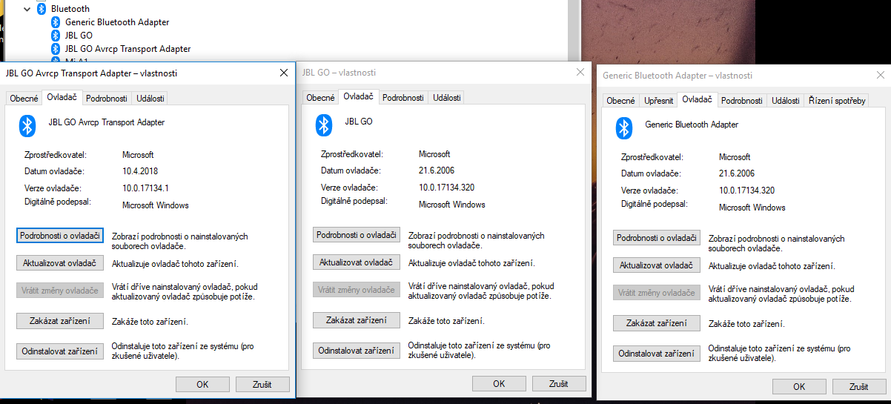Click Podrobnosti o ovladači in Generic Bluetooth Adapter window
This screenshot has width=891, height=404.
pyautogui.click(x=657, y=238)
